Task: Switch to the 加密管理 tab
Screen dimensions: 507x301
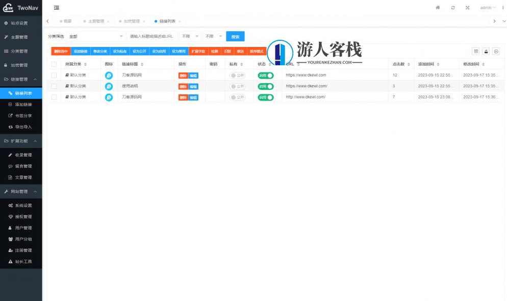Action: coord(132,21)
